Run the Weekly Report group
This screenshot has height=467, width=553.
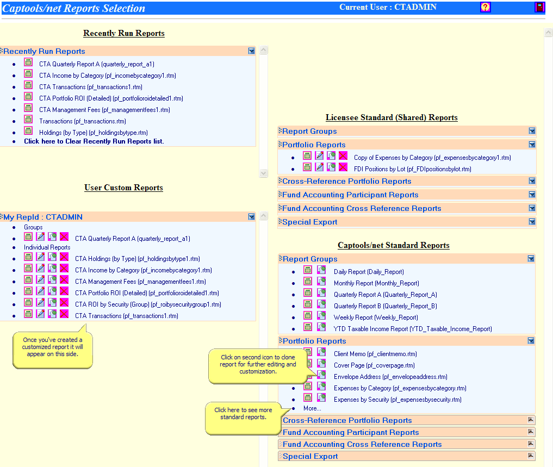(x=308, y=316)
